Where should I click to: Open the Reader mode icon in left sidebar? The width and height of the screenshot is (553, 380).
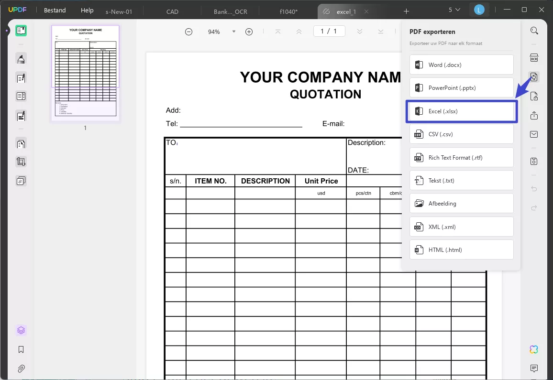tap(21, 31)
